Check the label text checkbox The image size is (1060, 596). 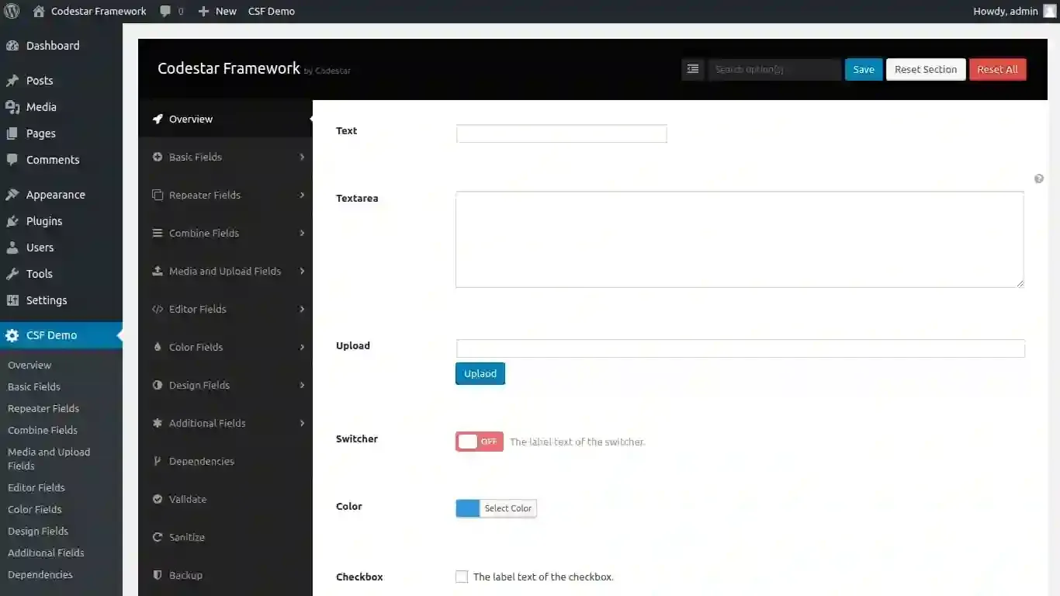coord(462,577)
